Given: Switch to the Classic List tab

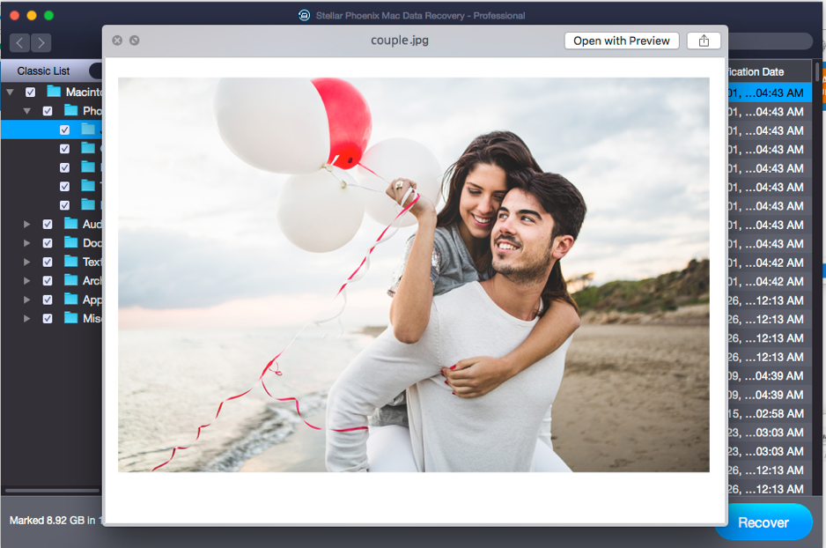Looking at the screenshot, I should click(x=43, y=70).
